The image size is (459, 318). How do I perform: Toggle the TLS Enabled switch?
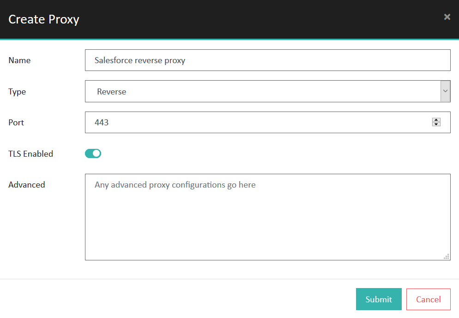pos(93,153)
